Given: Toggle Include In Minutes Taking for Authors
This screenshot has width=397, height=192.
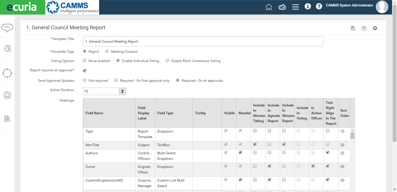Looking at the screenshot, I should pyautogui.click(x=255, y=152).
